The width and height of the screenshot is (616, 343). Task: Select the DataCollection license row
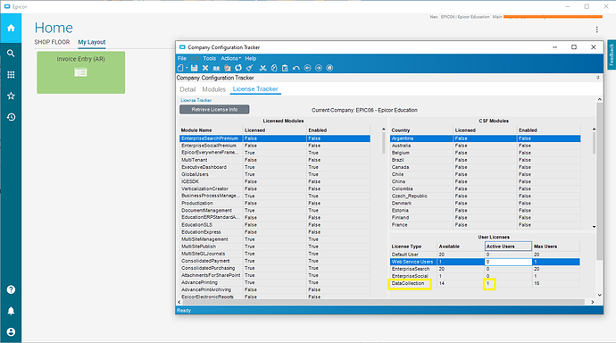tap(485, 283)
